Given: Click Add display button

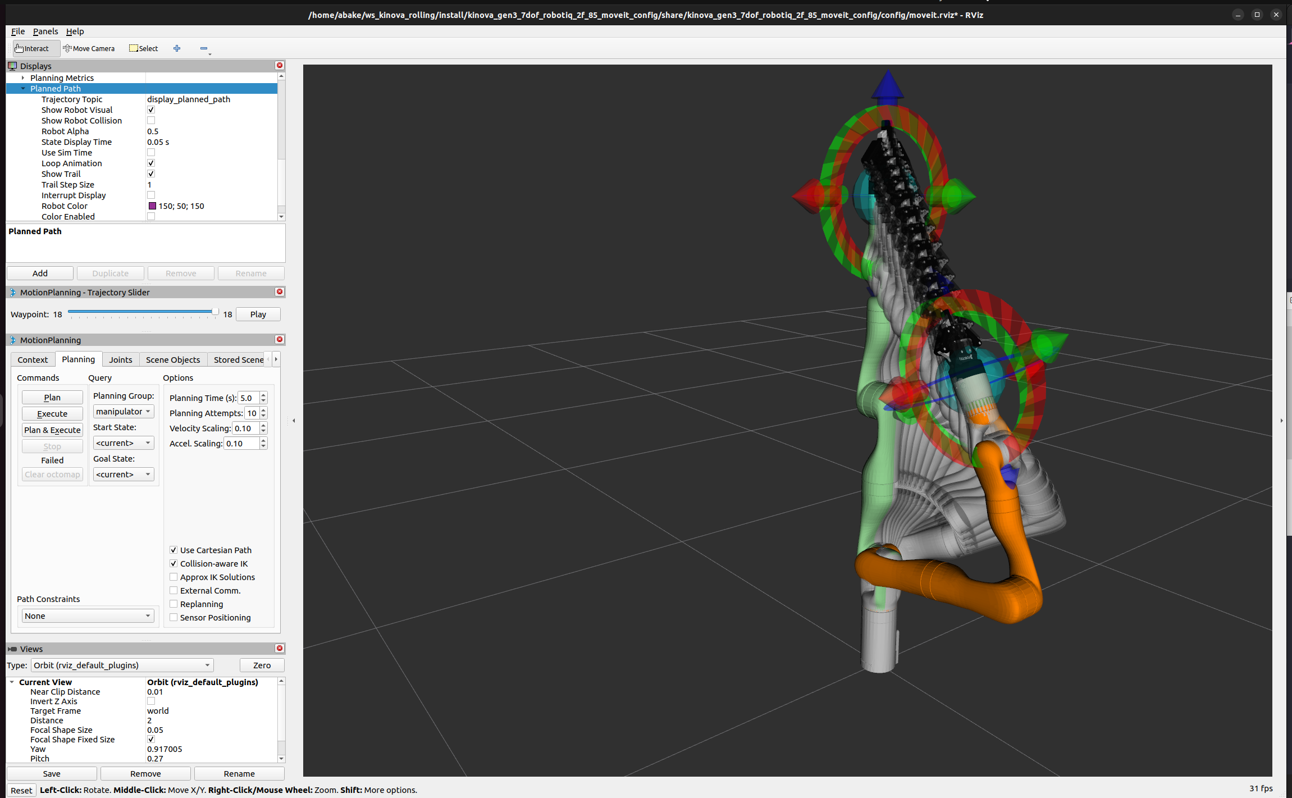Looking at the screenshot, I should tap(40, 273).
